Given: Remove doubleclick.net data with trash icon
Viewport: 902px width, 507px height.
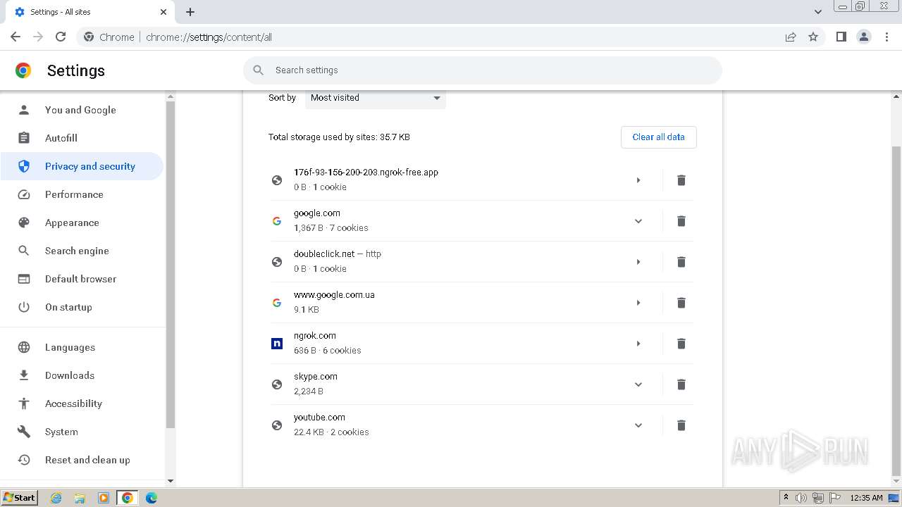Looking at the screenshot, I should pyautogui.click(x=681, y=262).
